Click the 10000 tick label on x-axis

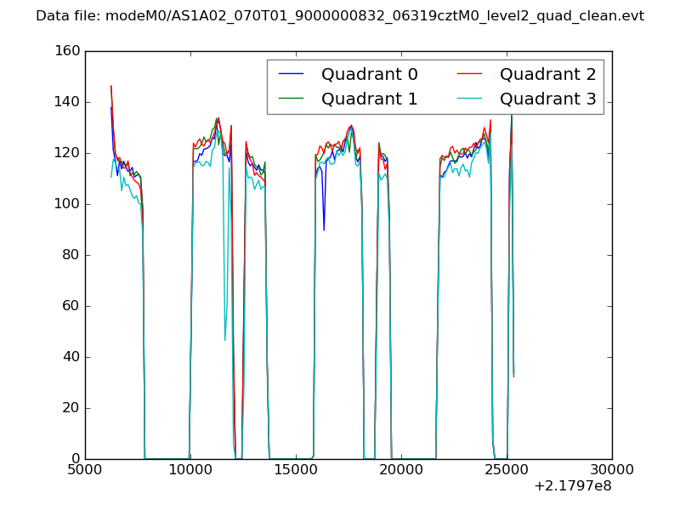pos(190,469)
